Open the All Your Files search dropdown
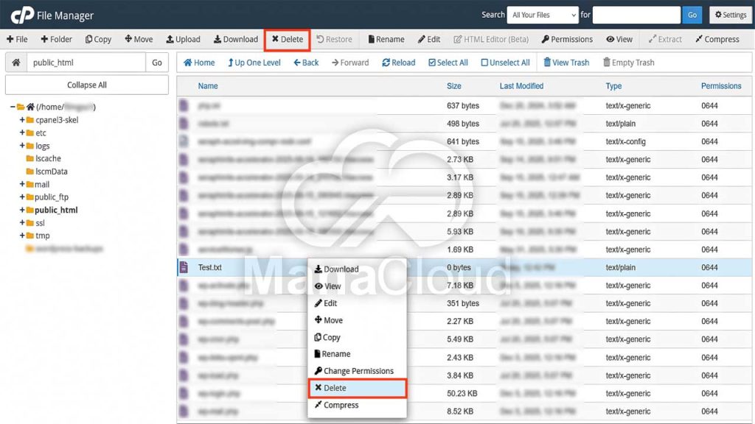Screen dimensions: 755x424 (x=543, y=15)
